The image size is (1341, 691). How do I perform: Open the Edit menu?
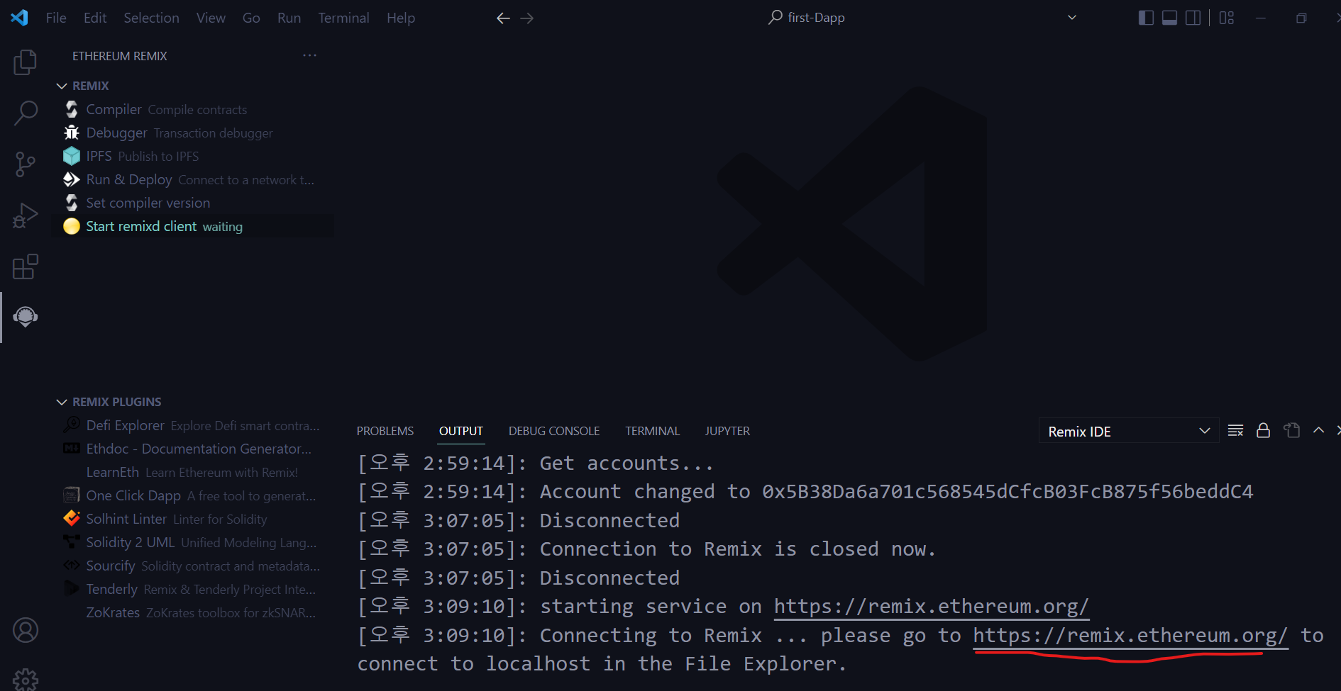pyautogui.click(x=95, y=18)
